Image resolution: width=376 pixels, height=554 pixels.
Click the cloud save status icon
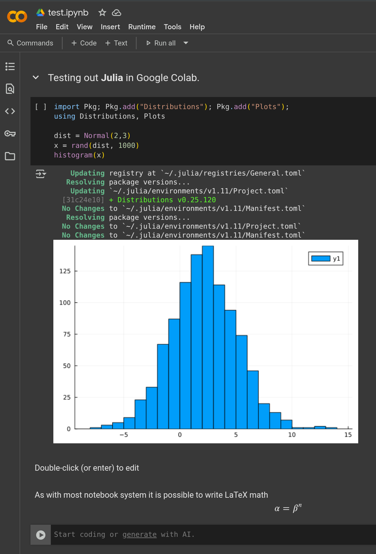point(117,12)
